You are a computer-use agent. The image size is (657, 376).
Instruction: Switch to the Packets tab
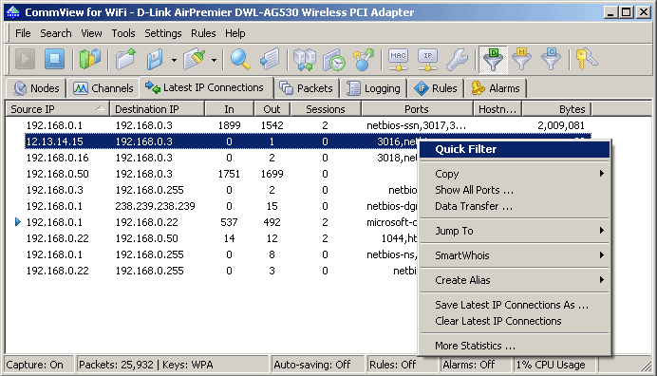click(307, 88)
